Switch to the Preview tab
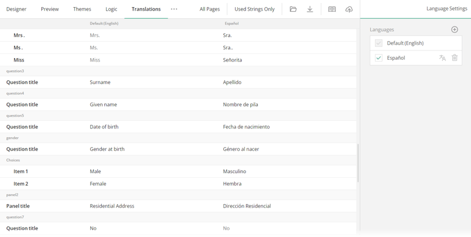 point(50,9)
